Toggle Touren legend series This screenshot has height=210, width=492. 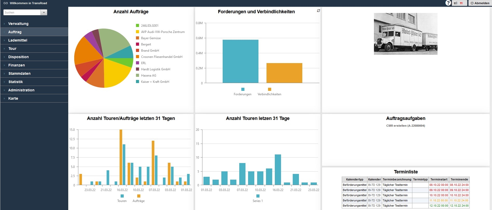122,198
